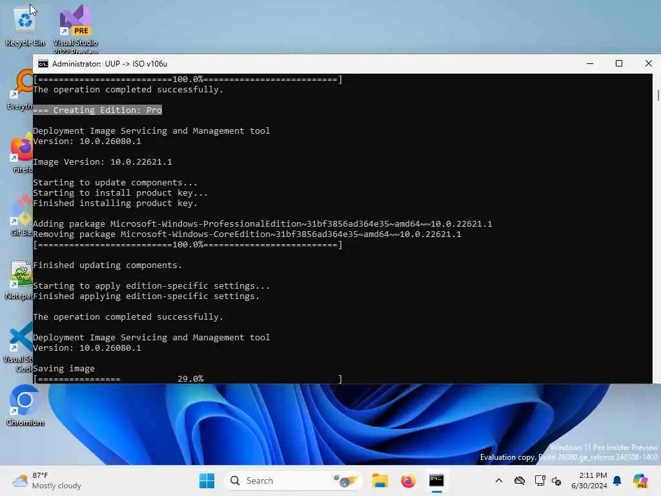Viewport: 661px width, 496px height.
Task: Click the command prompt window title icon
Action: point(43,64)
